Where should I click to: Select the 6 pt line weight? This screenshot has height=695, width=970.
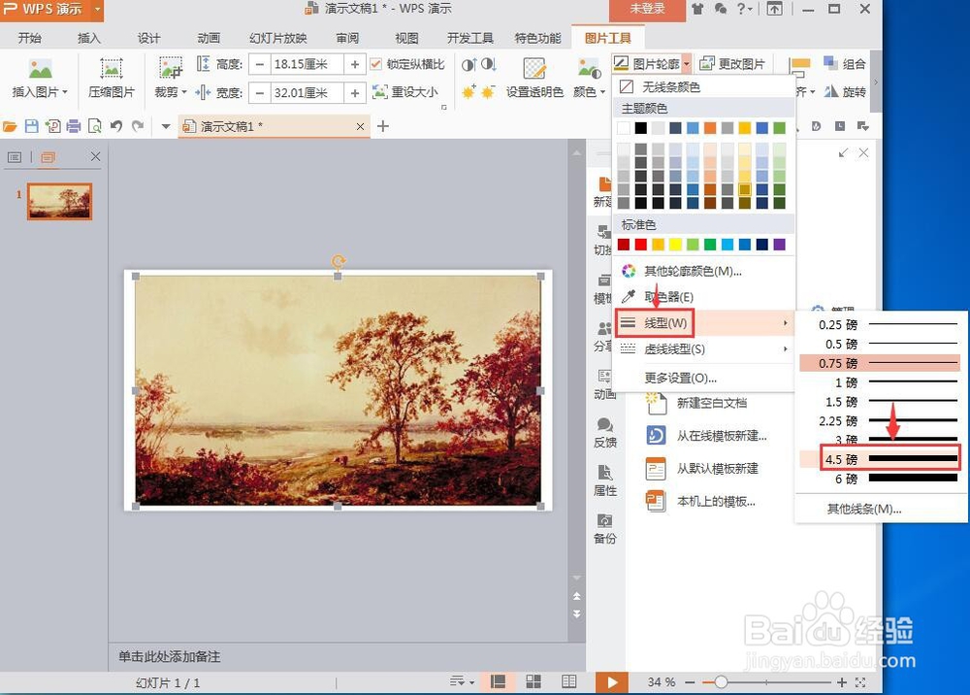click(880, 479)
